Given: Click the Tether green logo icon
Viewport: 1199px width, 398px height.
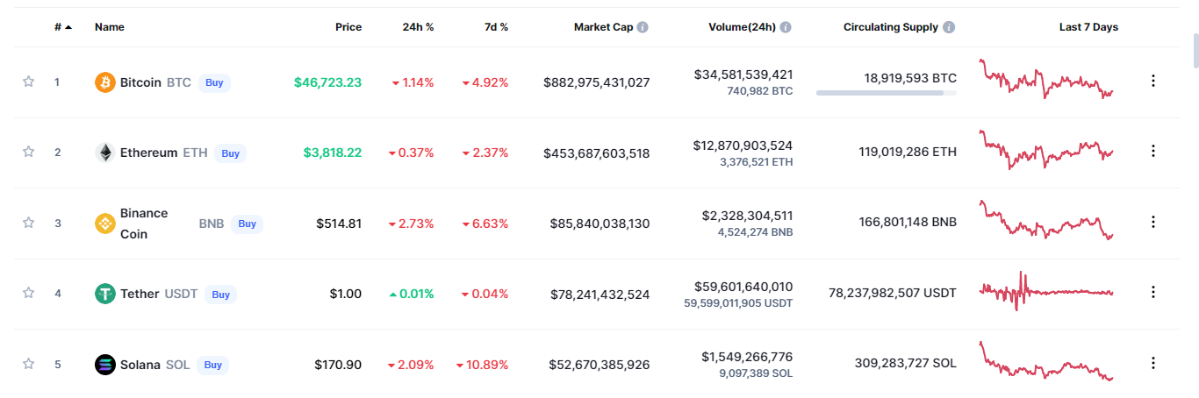Looking at the screenshot, I should [x=105, y=294].
